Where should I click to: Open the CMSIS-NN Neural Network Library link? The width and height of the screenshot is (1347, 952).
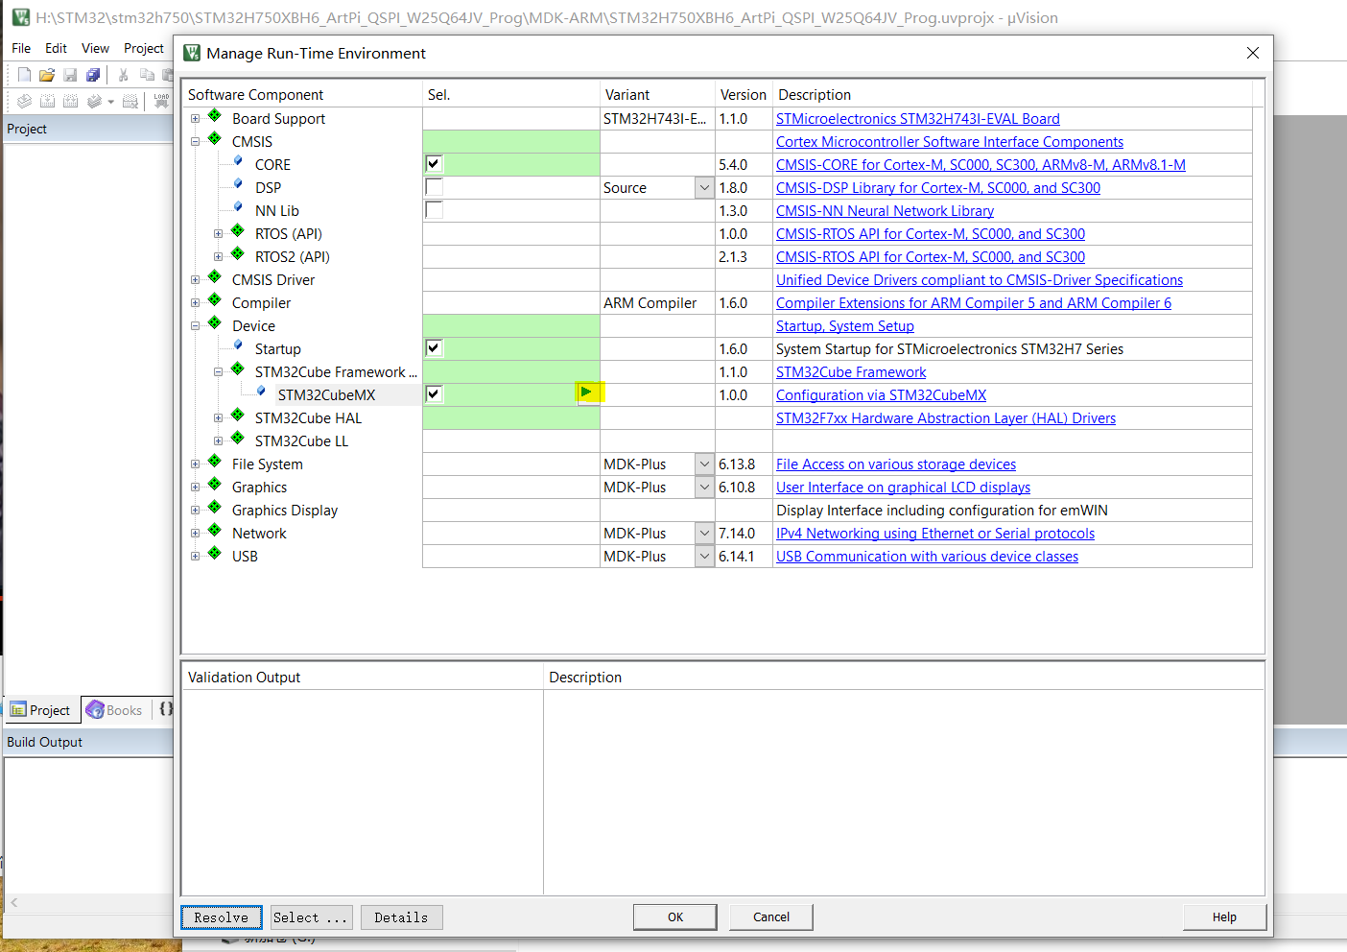pyautogui.click(x=885, y=211)
